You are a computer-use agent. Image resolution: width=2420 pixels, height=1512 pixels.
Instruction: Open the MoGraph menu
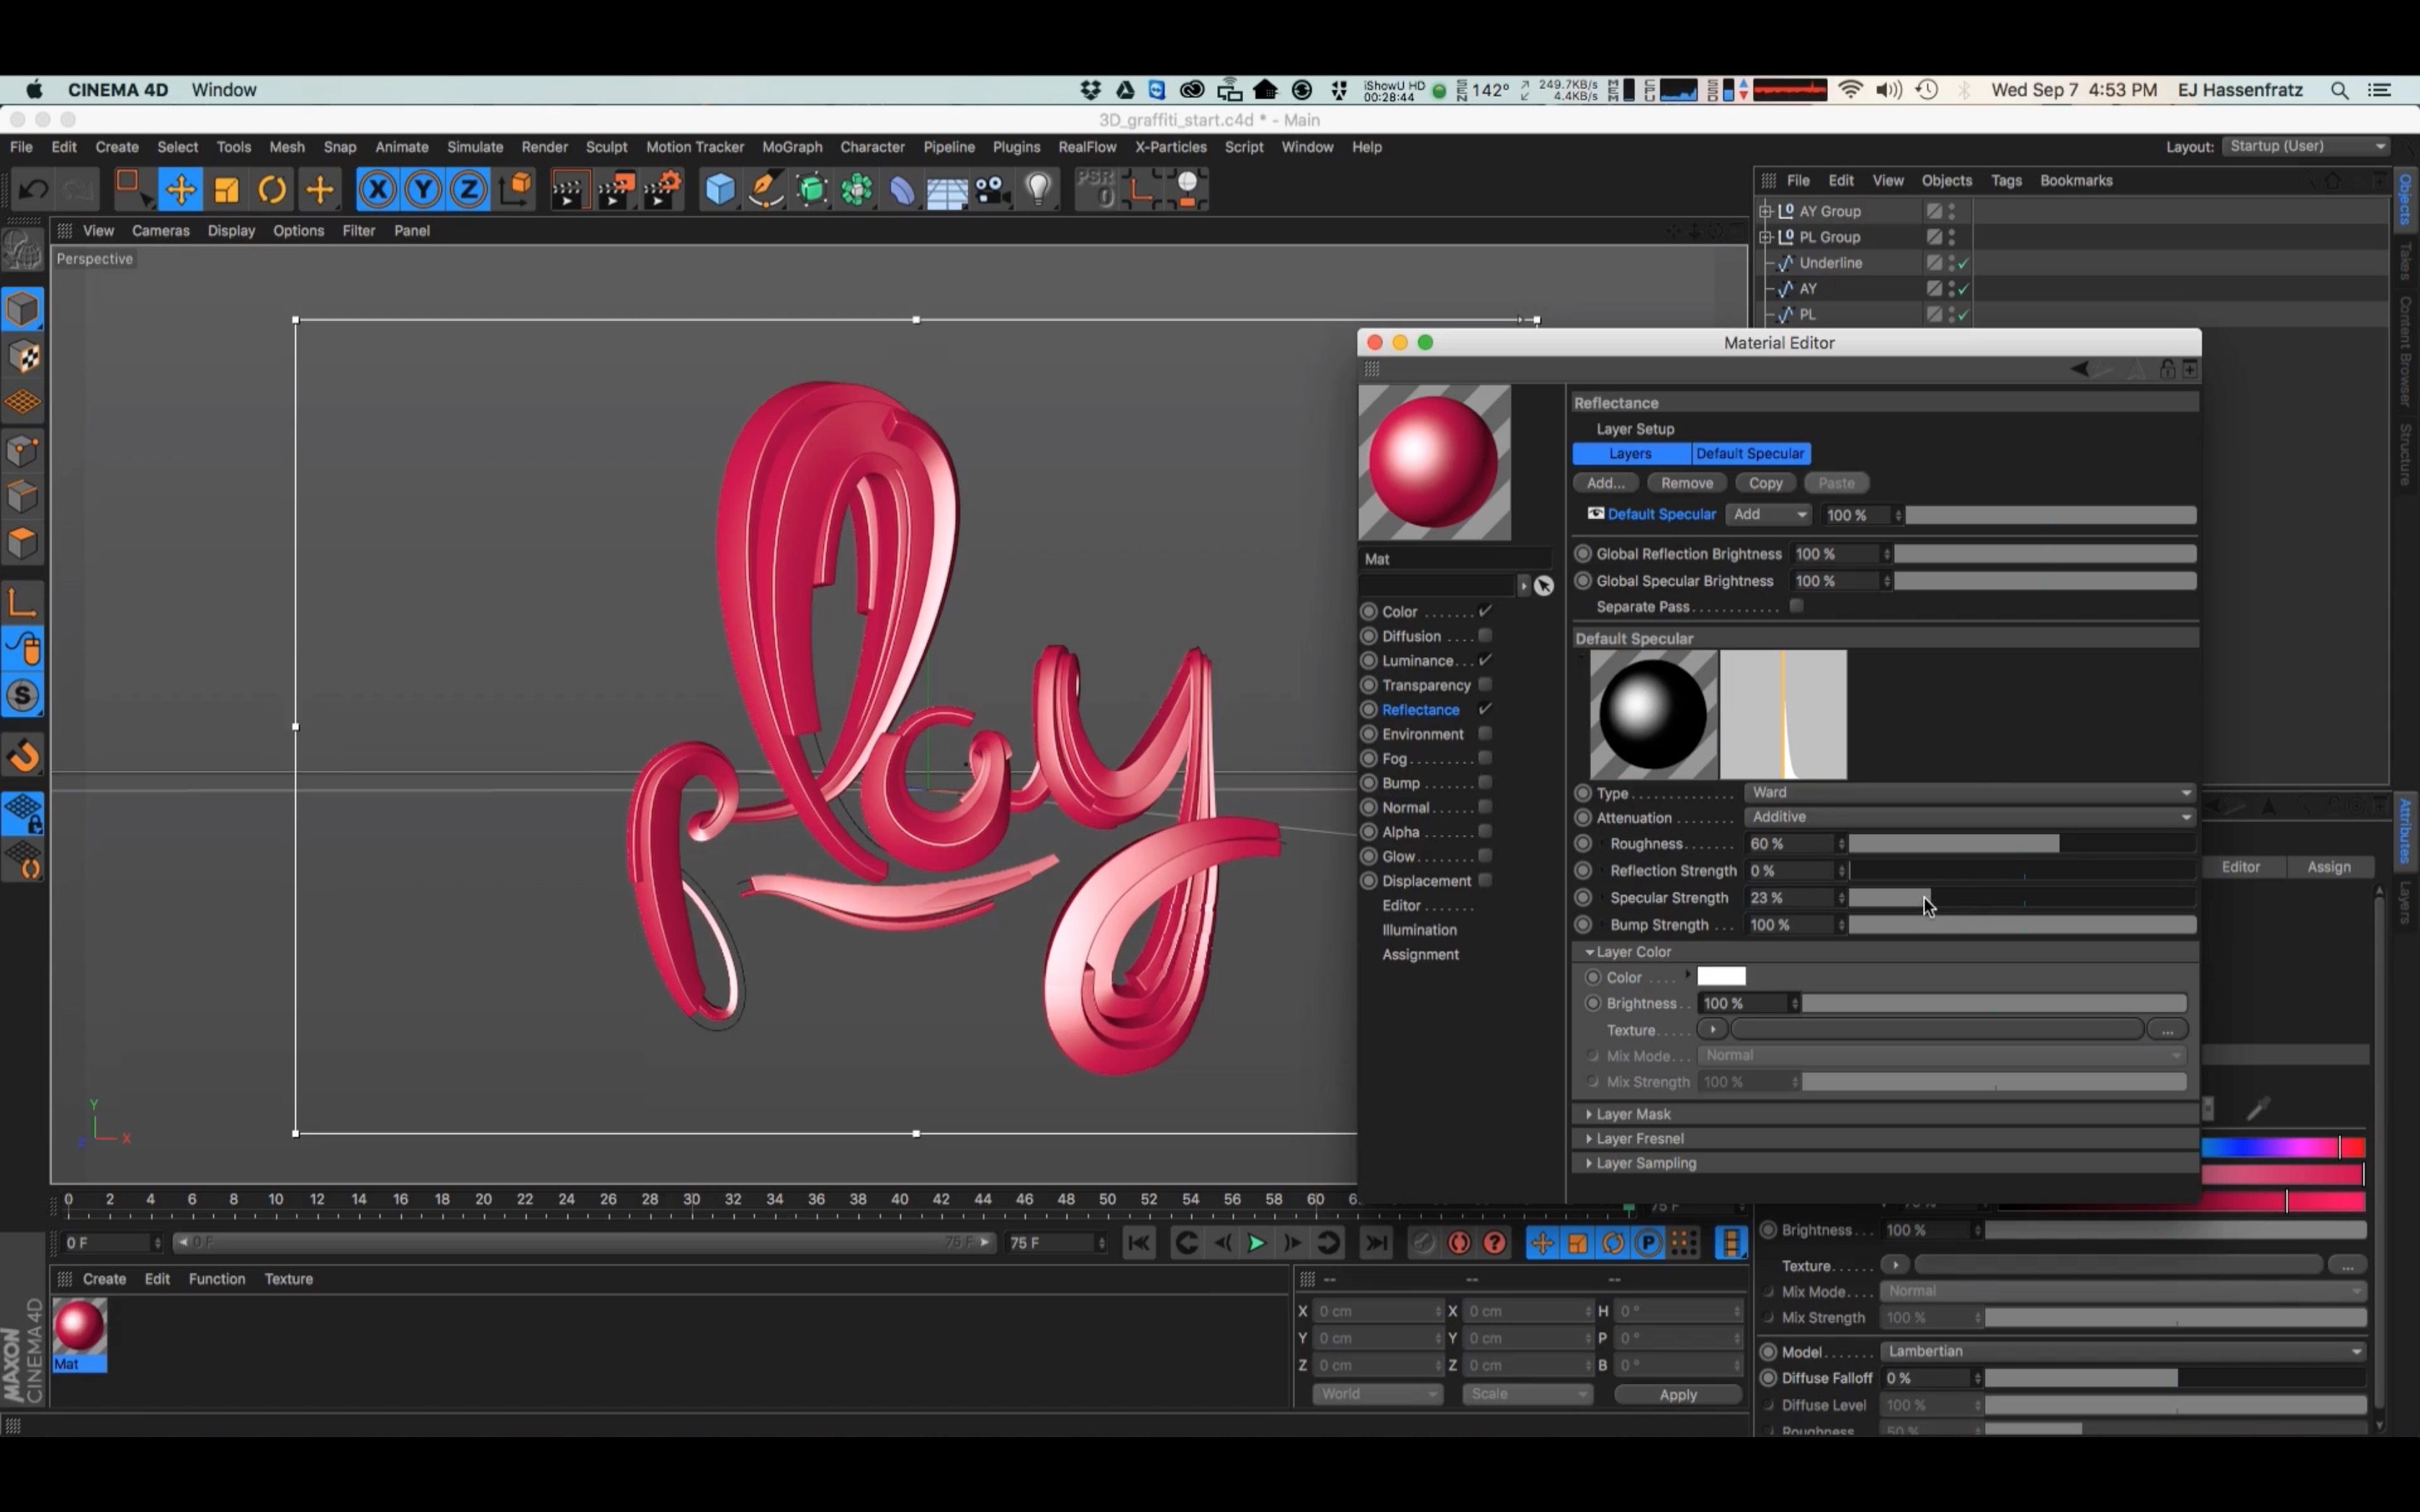click(x=791, y=147)
